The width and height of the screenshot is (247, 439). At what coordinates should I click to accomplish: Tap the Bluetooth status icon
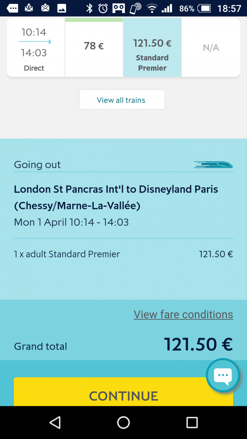point(89,8)
